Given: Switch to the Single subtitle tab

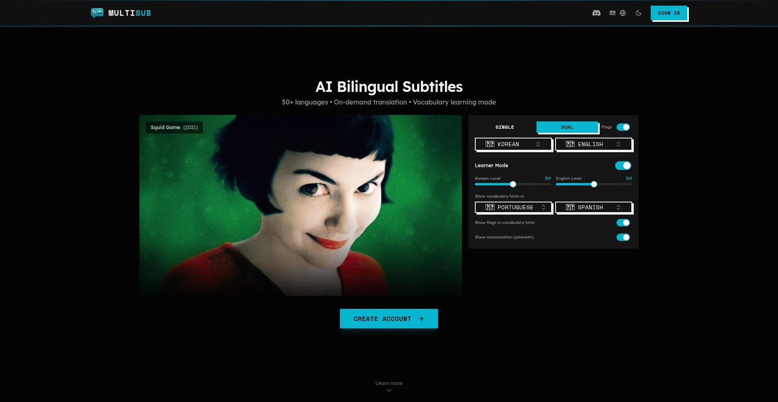Looking at the screenshot, I should pos(504,127).
